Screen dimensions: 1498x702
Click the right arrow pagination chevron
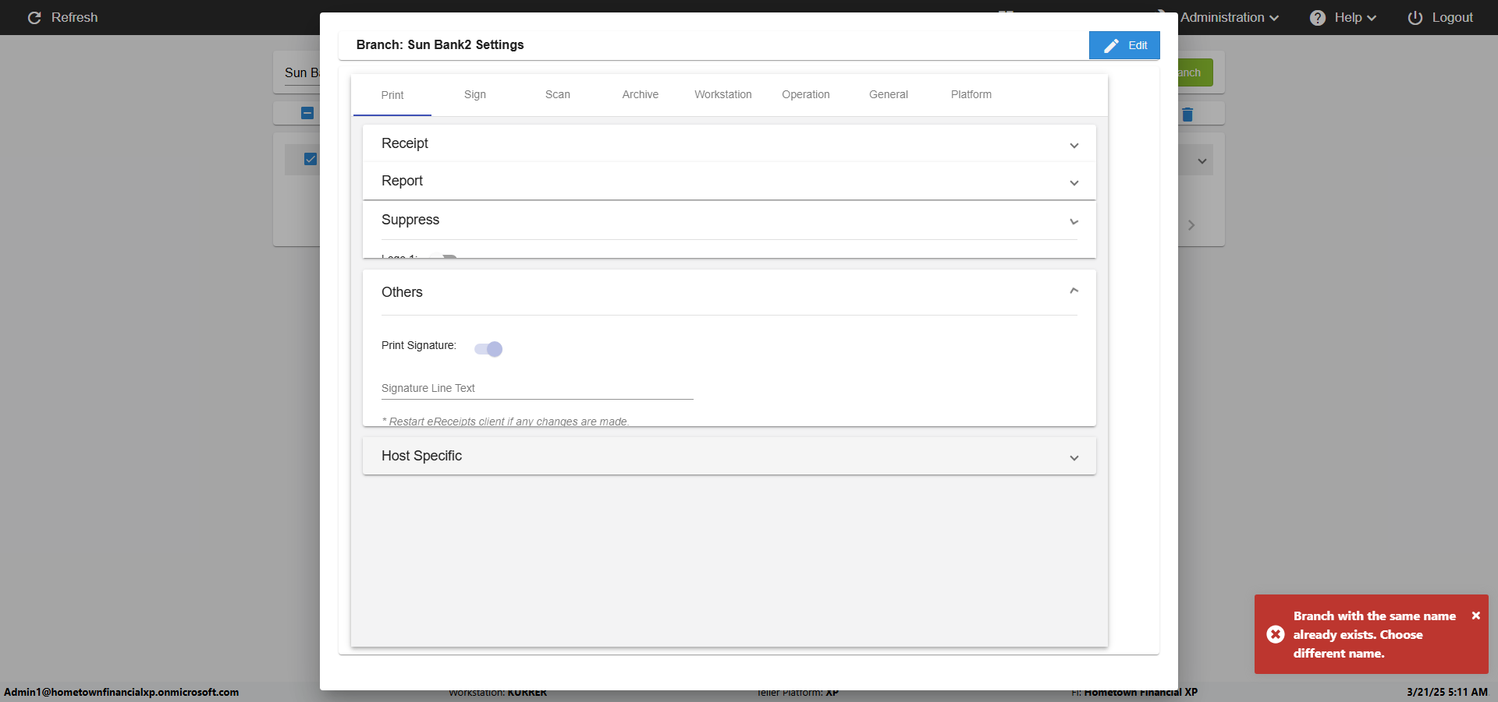(x=1191, y=225)
